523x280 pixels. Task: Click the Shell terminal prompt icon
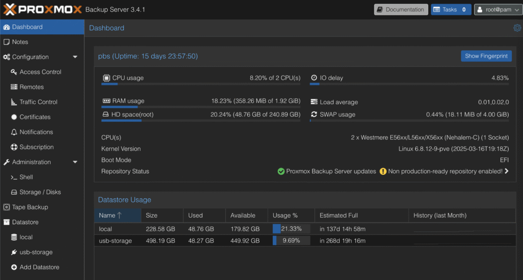pos(14,177)
